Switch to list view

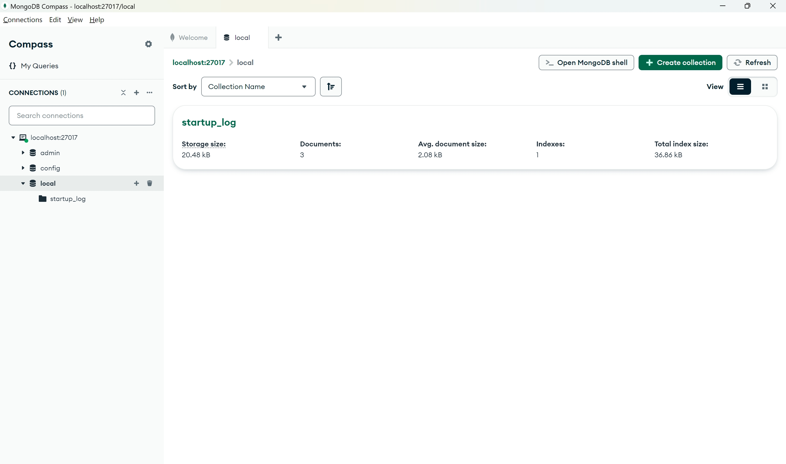[x=740, y=87]
